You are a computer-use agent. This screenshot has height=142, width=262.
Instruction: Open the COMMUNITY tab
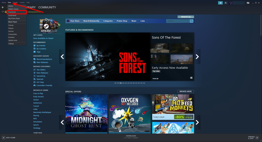pos(47,7)
